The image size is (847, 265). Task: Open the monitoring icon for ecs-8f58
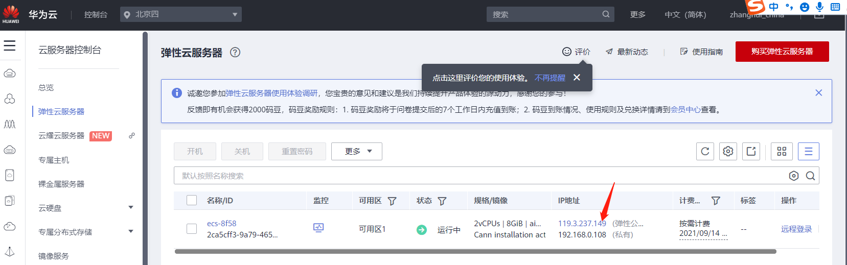tap(318, 228)
